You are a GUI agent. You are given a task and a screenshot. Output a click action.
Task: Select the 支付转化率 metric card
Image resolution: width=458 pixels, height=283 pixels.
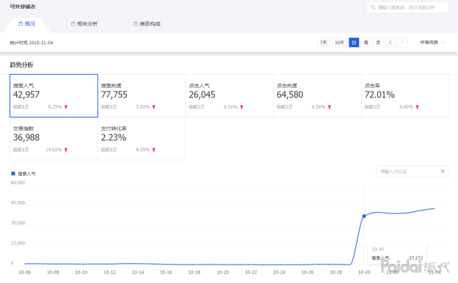point(142,138)
